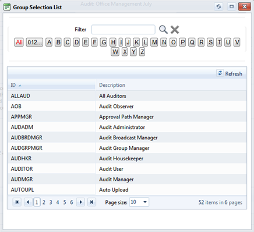Click the Group Selection List window icon
The height and width of the screenshot is (232, 254).
point(7,7)
